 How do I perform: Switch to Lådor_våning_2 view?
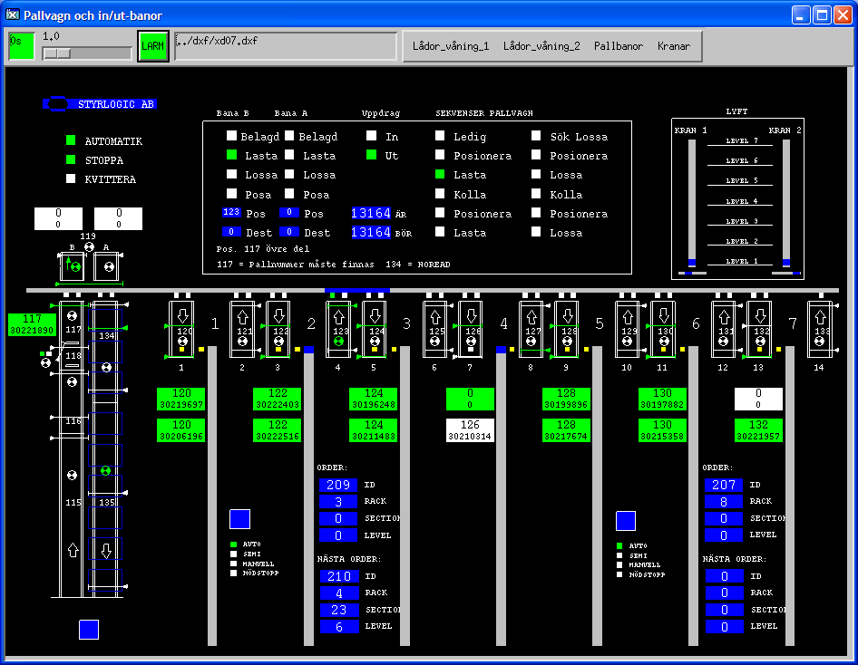click(x=541, y=46)
